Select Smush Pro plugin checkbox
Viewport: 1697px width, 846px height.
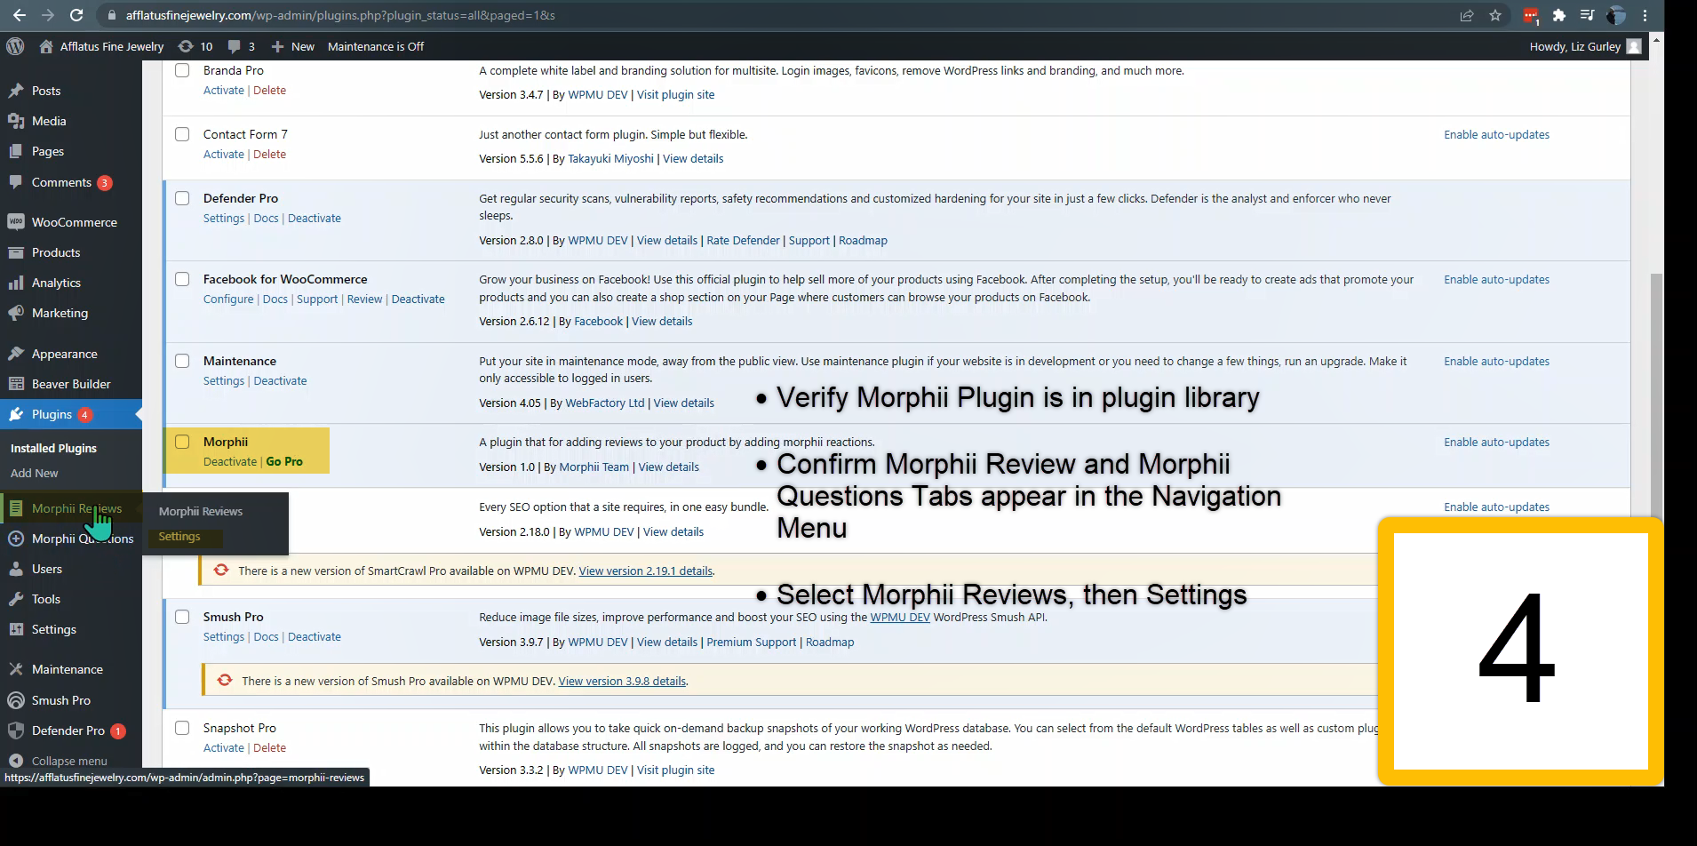point(182,617)
